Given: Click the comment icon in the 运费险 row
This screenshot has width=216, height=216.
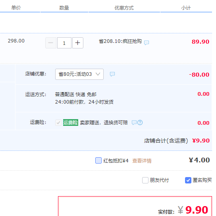Looking at the screenshot, I should (134, 122).
